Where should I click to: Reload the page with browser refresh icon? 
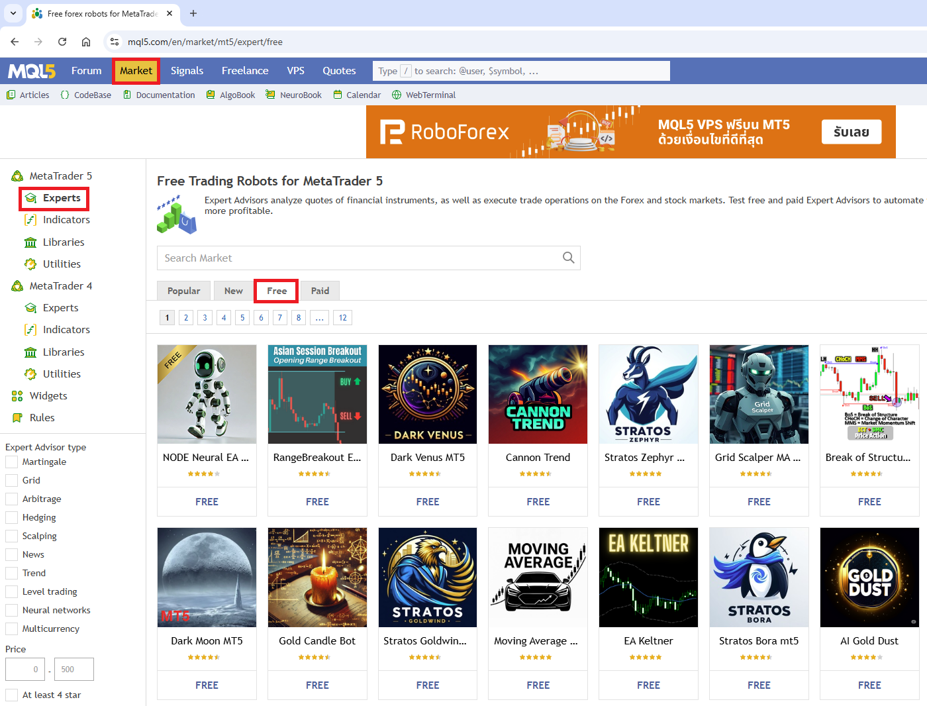pyautogui.click(x=62, y=42)
